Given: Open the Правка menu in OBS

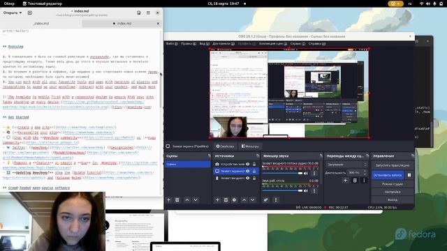Looking at the screenshot, I should [189, 43].
